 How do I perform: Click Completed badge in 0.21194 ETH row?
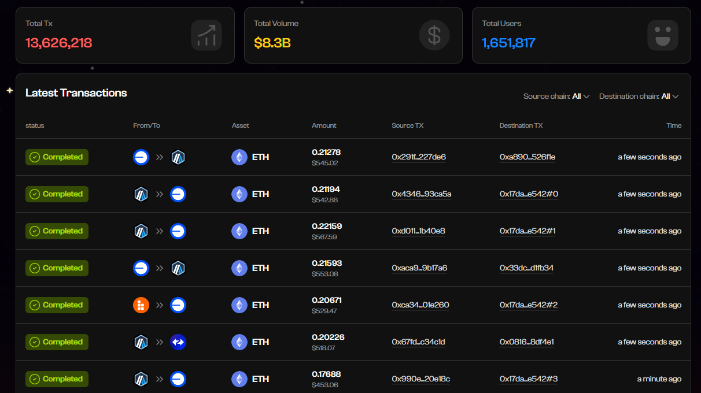[x=57, y=194]
